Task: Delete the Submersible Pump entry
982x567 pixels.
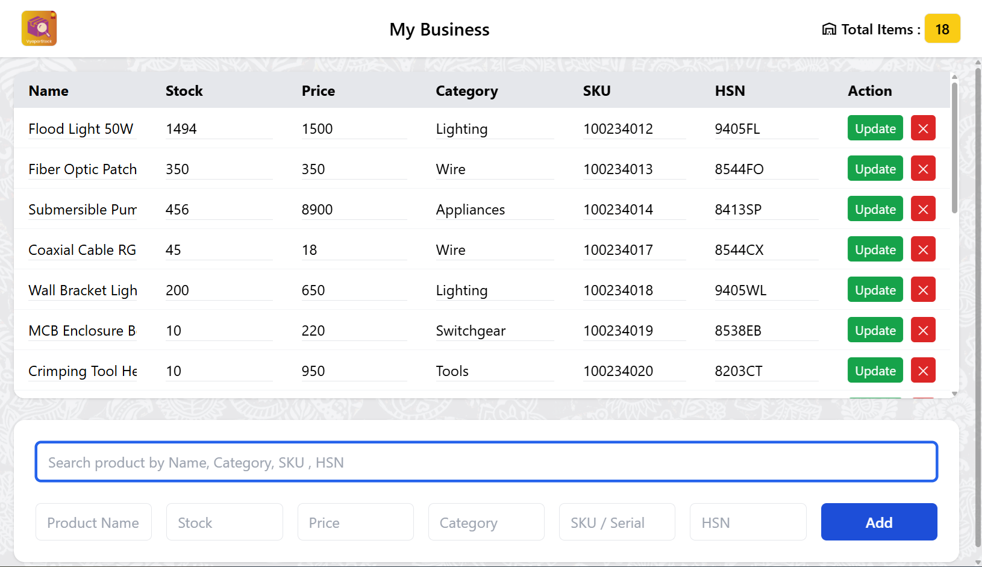Action: [923, 208]
